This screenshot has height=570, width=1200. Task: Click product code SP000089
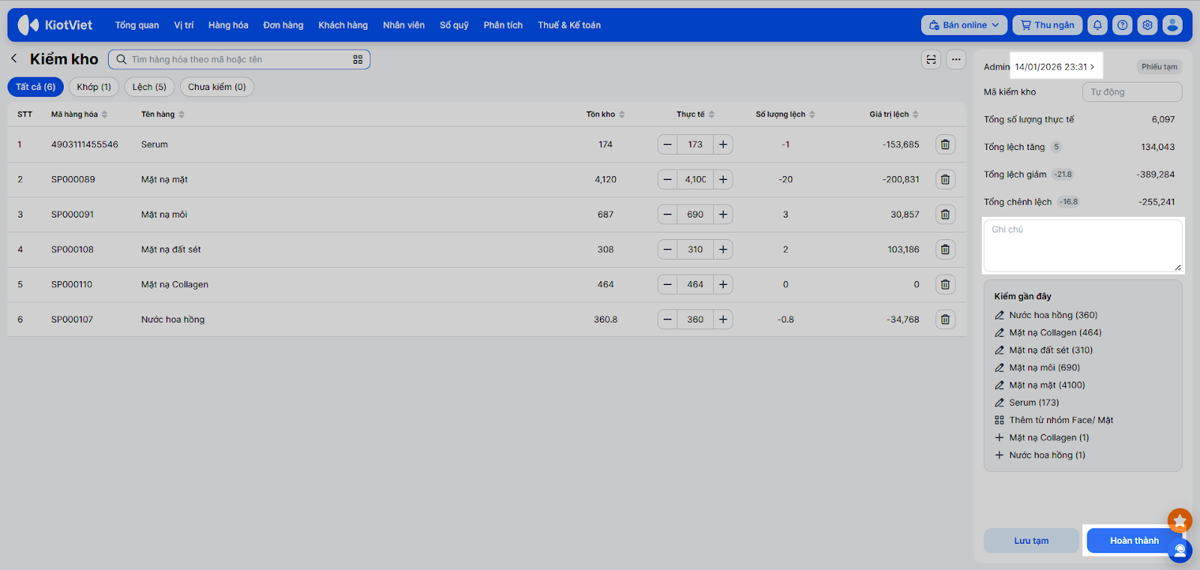coord(73,179)
